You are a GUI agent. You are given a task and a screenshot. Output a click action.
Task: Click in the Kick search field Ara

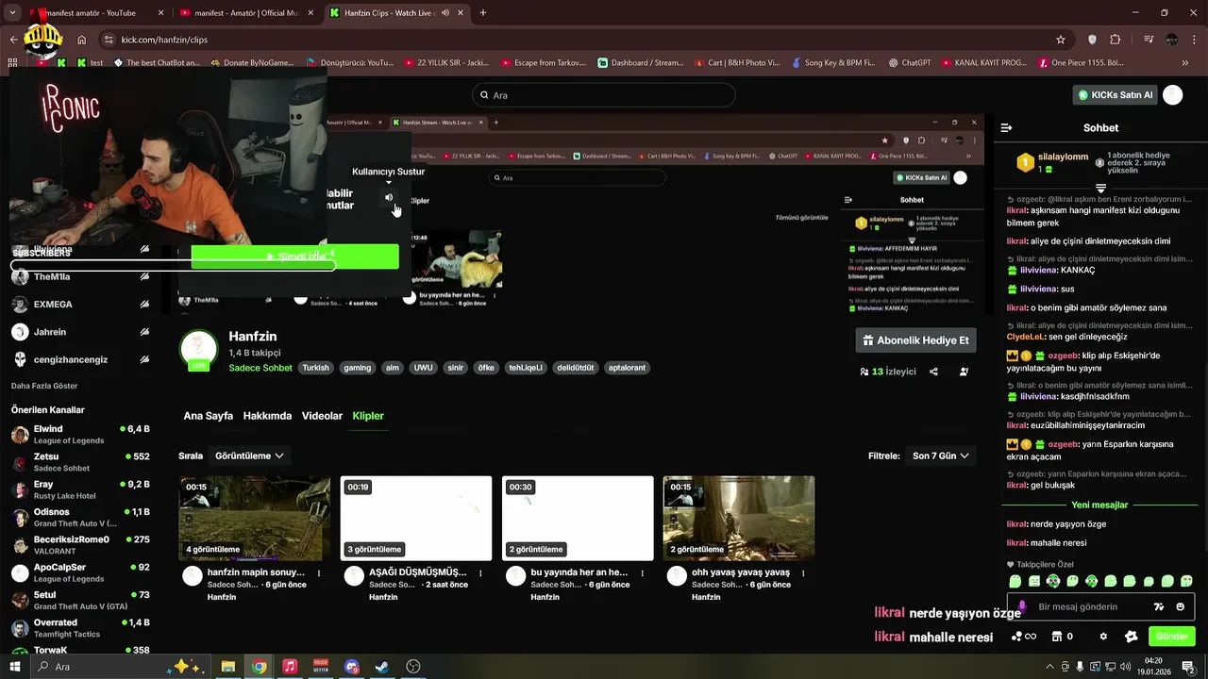(604, 95)
